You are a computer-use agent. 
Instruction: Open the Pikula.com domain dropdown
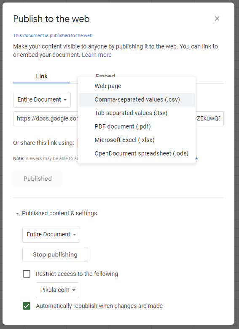(x=58, y=290)
